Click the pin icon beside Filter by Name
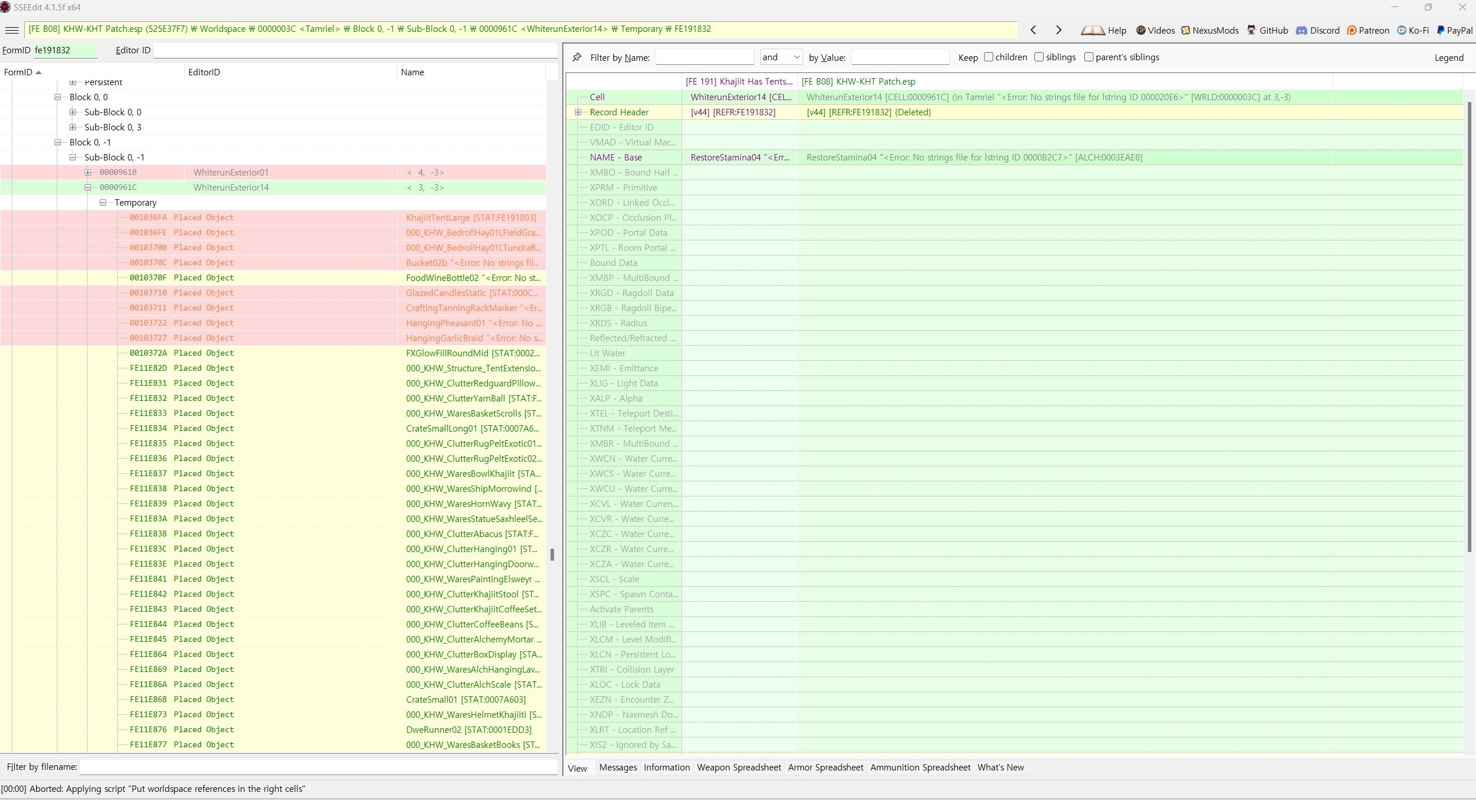 pyautogui.click(x=577, y=57)
